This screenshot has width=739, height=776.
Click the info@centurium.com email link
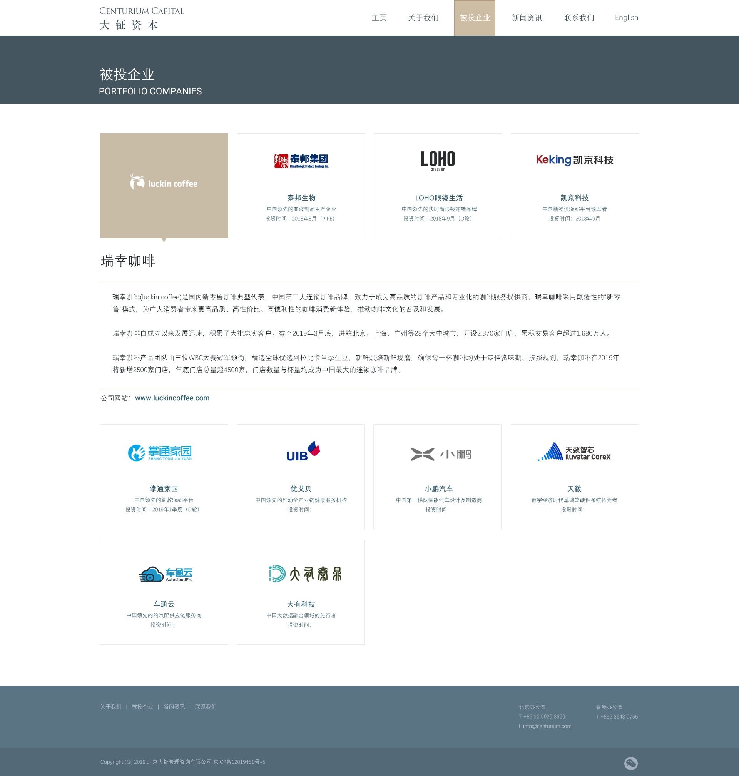point(547,726)
